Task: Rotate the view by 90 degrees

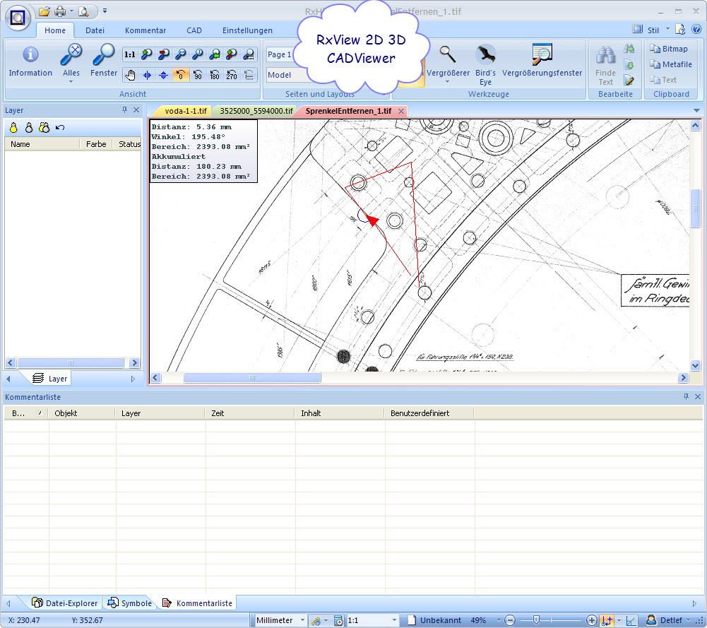Action: (198, 75)
